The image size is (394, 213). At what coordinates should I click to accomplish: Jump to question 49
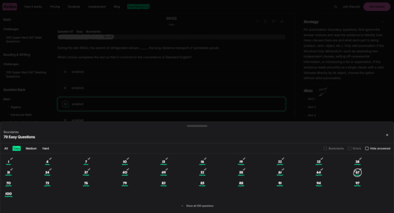(164, 172)
